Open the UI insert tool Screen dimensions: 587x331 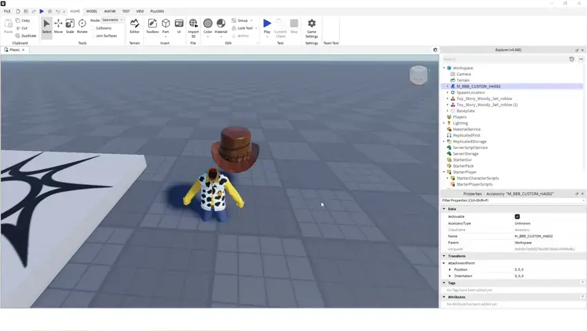(179, 27)
